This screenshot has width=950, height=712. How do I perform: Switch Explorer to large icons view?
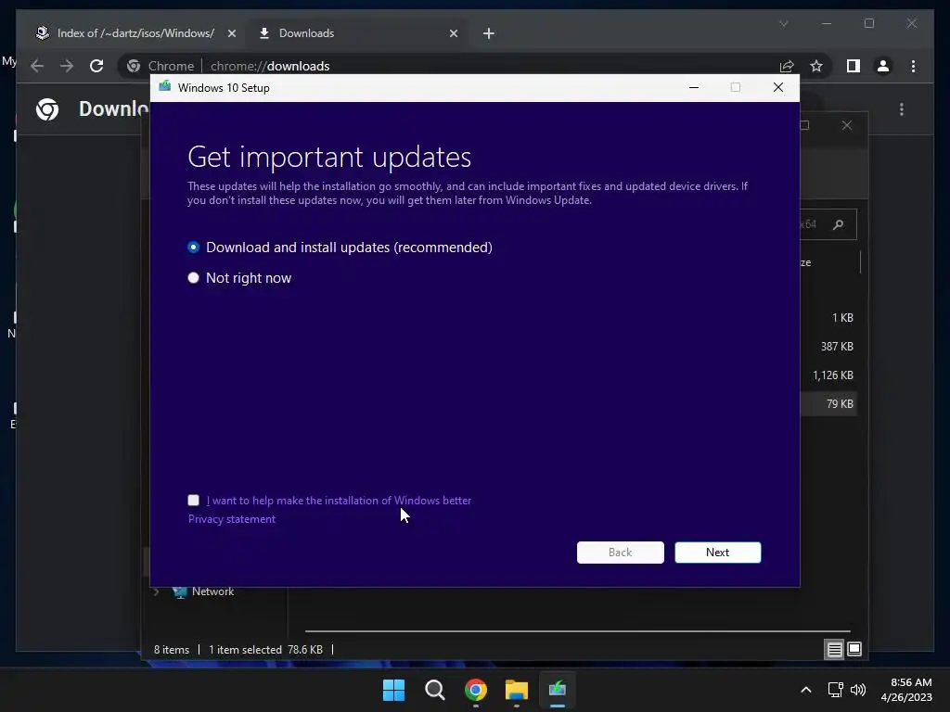click(x=854, y=649)
